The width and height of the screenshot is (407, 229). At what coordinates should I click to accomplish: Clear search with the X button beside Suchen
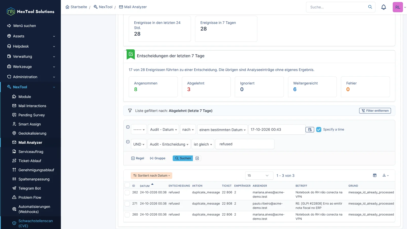(x=197, y=158)
